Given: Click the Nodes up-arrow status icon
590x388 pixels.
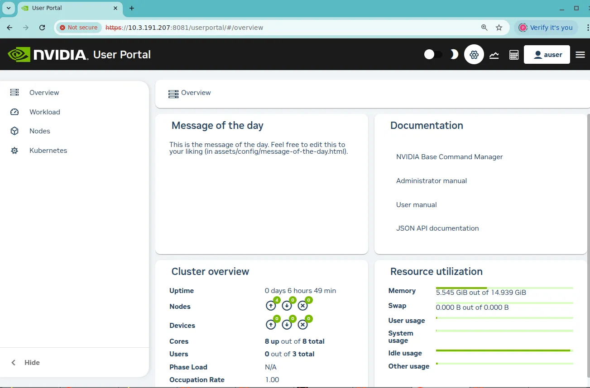Looking at the screenshot, I should pyautogui.click(x=271, y=306).
